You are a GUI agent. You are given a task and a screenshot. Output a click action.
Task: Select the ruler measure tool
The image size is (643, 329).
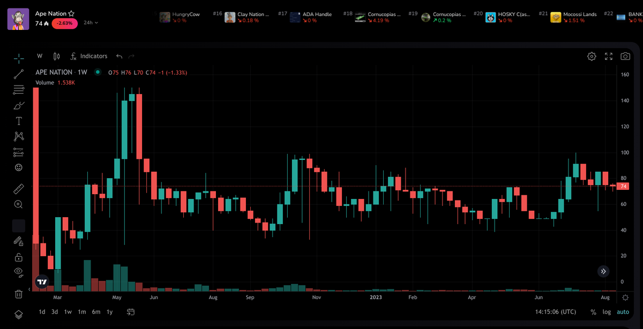[x=19, y=188]
